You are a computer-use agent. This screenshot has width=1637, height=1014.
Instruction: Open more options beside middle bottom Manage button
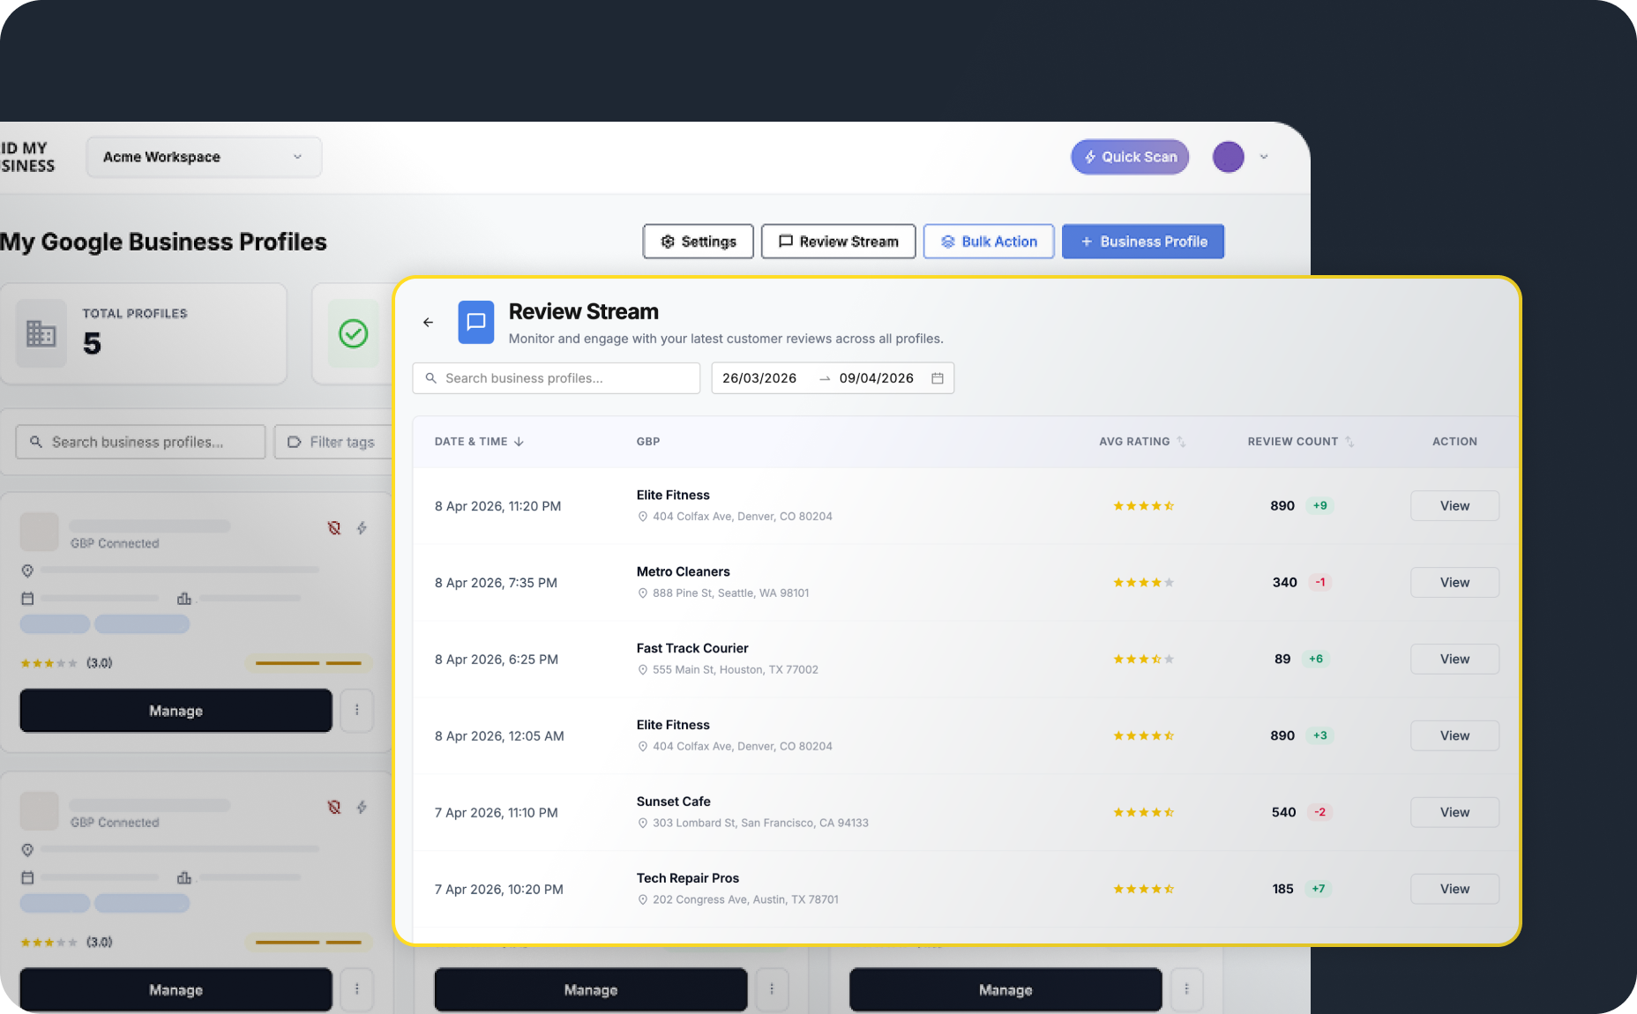click(x=772, y=989)
